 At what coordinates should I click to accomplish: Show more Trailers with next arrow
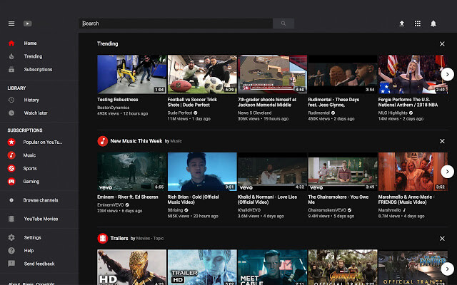[448, 269]
